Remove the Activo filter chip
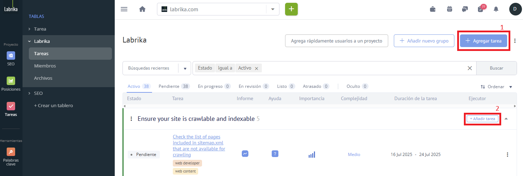Viewport: 523px width, 176px height. (x=256, y=69)
